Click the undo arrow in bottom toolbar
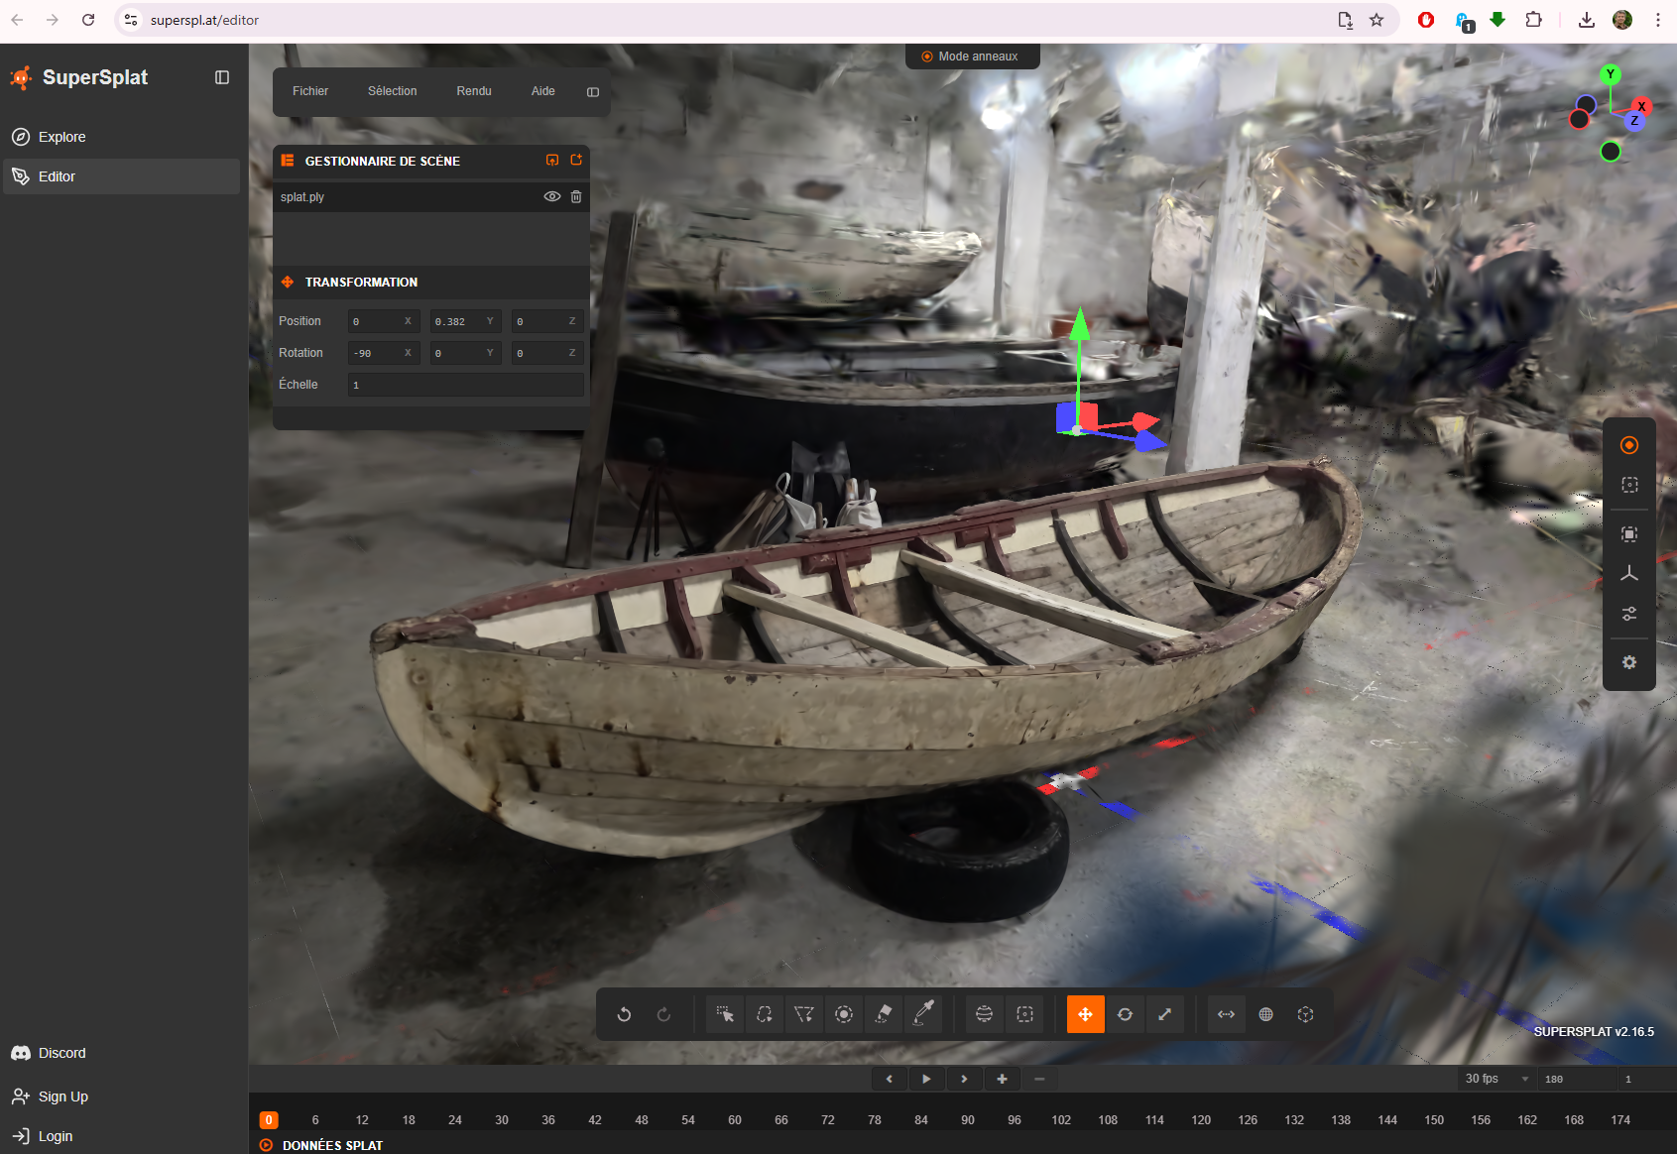This screenshot has width=1677, height=1154. coord(624,1014)
